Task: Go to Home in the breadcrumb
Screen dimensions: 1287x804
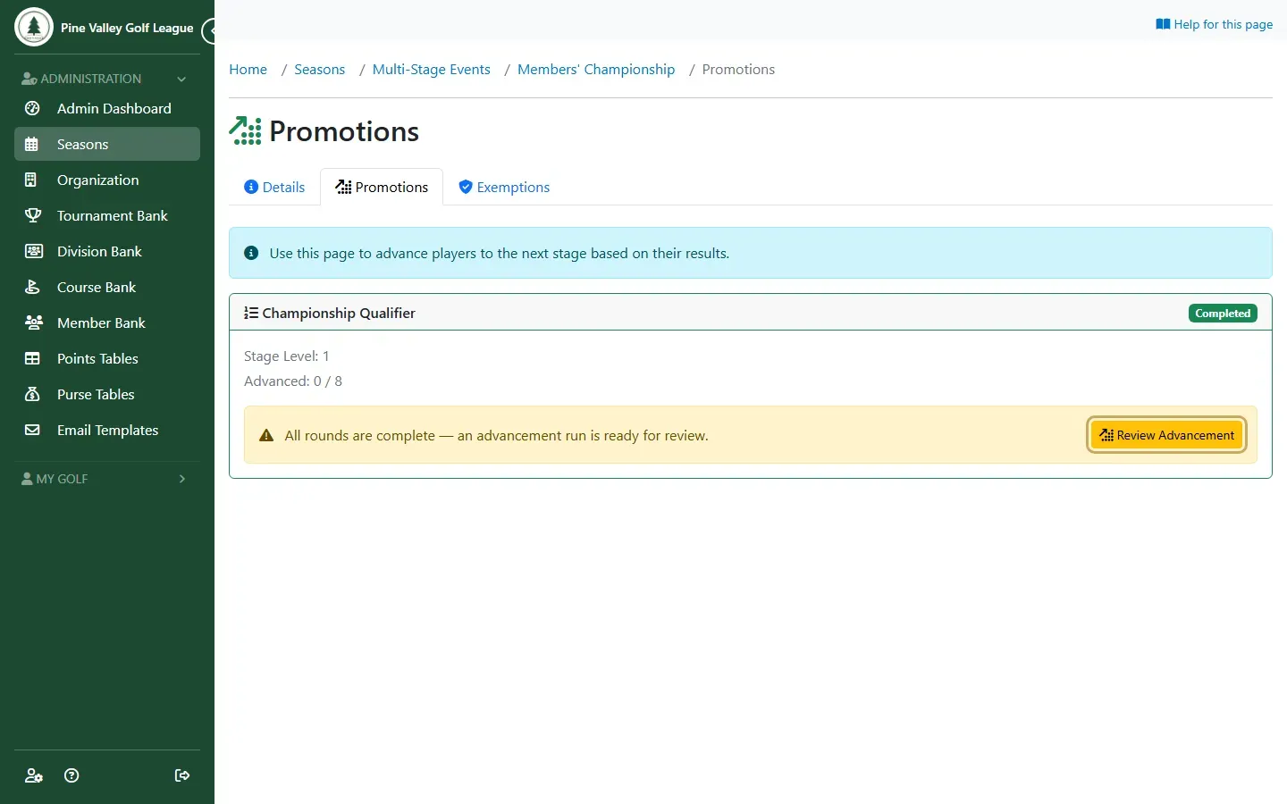Action: tap(248, 70)
